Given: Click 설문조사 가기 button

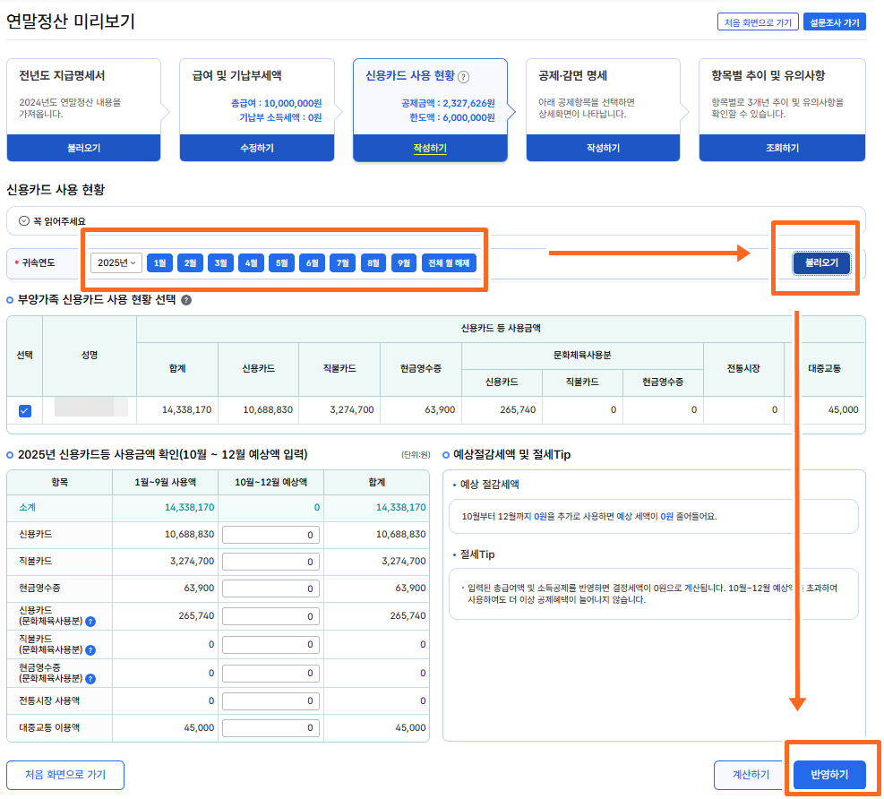Looking at the screenshot, I should coord(835,22).
